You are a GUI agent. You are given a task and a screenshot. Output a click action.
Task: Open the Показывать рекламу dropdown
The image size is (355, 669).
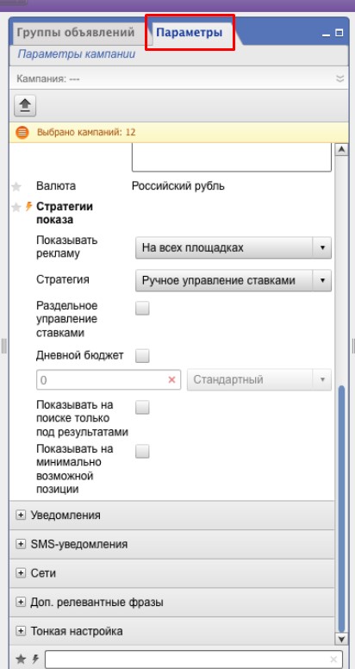tap(234, 248)
